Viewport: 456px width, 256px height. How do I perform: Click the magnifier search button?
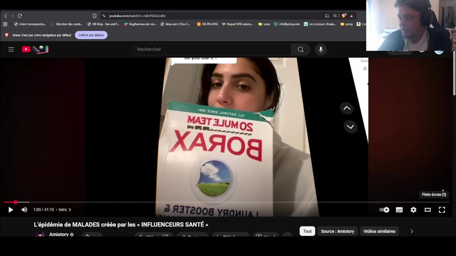(x=301, y=49)
